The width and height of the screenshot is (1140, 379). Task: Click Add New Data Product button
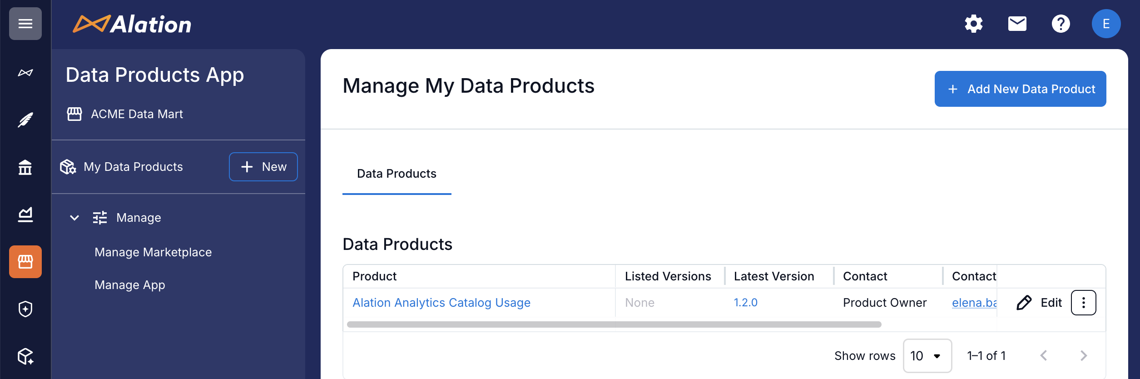coord(1020,89)
